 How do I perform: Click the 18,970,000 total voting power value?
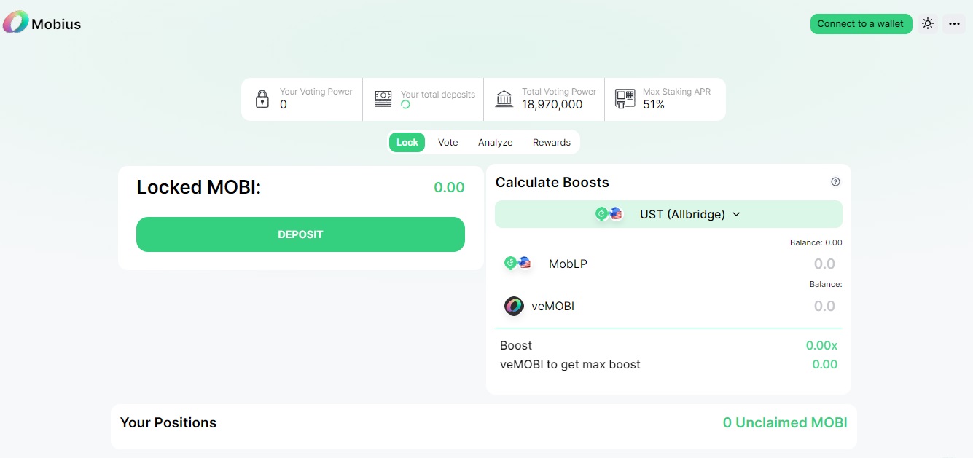[552, 105]
